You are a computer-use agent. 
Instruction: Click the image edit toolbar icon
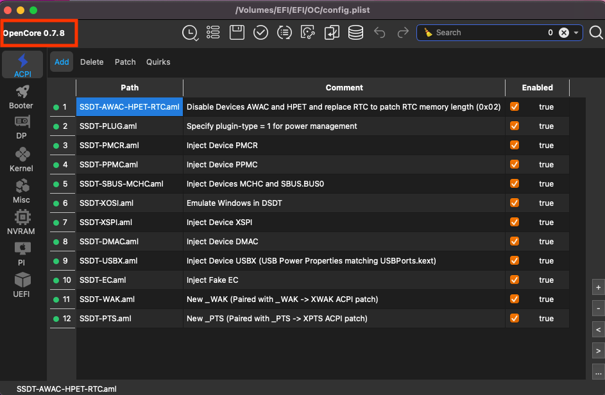pos(308,33)
